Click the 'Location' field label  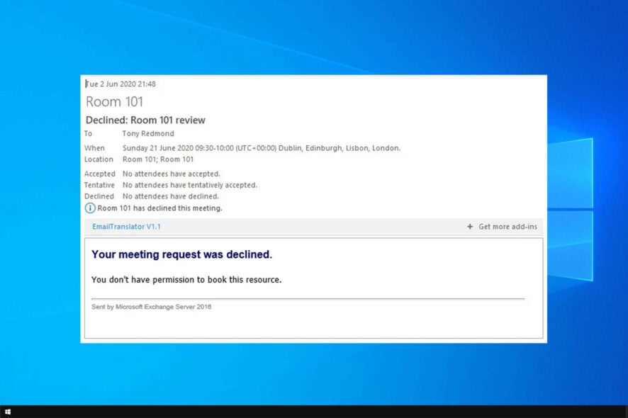(x=99, y=159)
